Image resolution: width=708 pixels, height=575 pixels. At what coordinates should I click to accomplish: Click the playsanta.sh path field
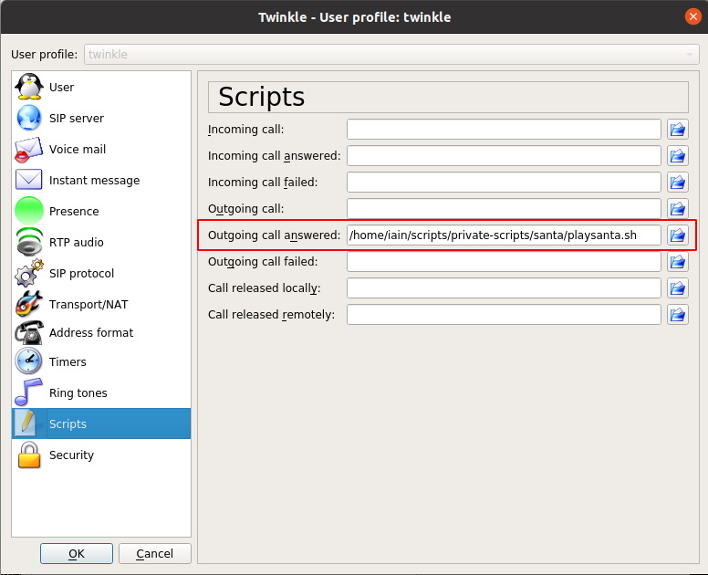[x=504, y=235]
